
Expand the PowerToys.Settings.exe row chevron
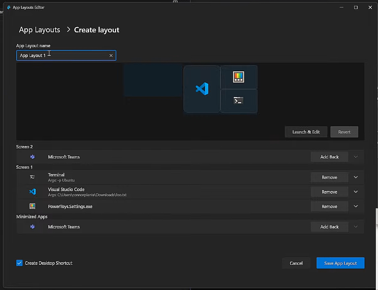point(356,206)
